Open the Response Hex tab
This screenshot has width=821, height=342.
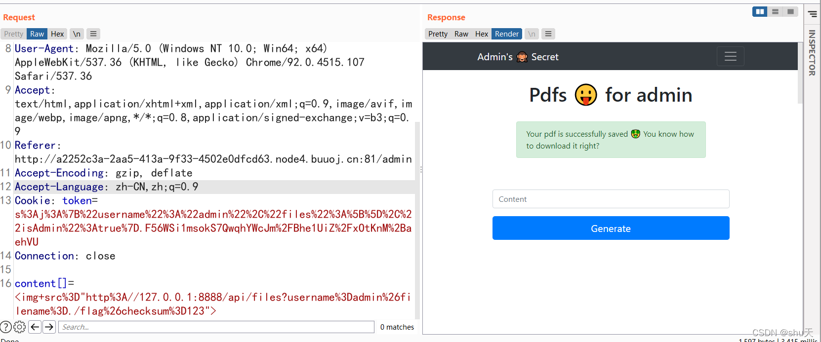coord(482,34)
